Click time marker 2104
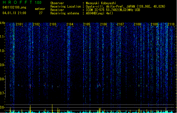 [x=70, y=24]
